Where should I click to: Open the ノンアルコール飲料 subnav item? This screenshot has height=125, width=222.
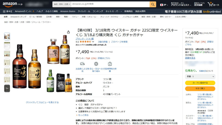coord(130,17)
